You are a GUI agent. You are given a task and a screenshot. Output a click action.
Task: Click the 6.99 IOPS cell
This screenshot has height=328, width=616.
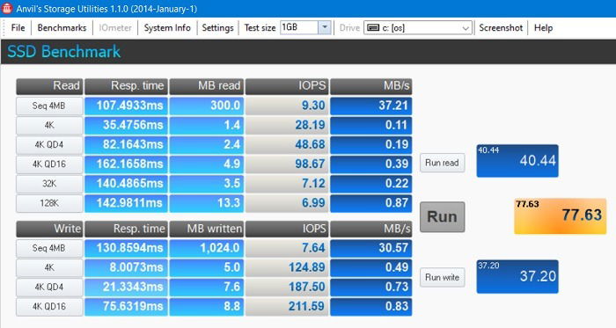(x=287, y=203)
